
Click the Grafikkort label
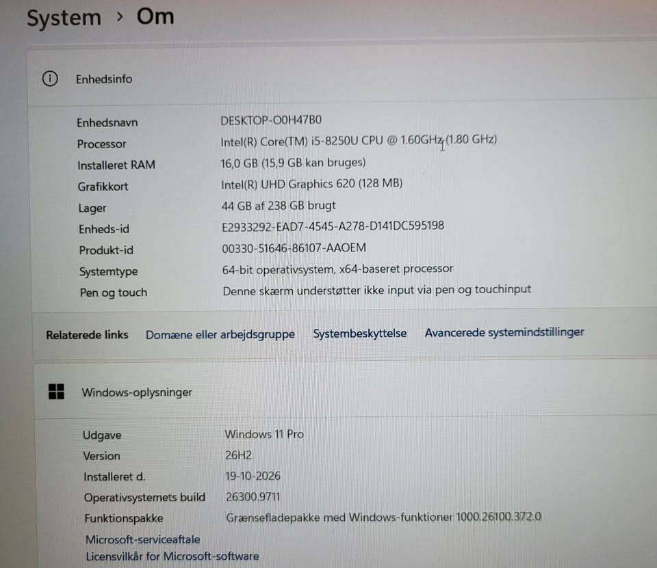[x=103, y=187]
